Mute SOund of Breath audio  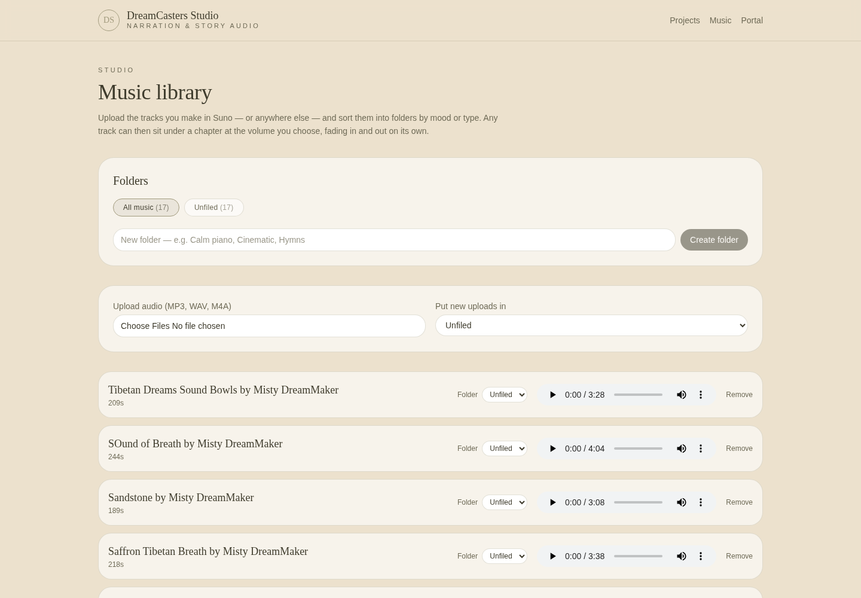[x=682, y=448]
